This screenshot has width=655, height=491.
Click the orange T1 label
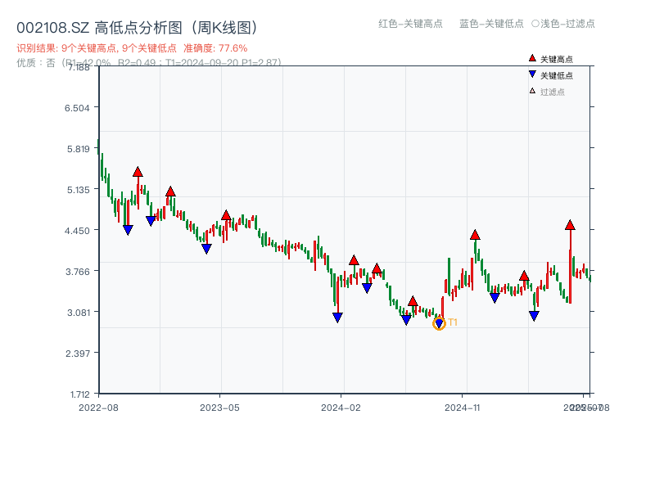pyautogui.click(x=453, y=322)
